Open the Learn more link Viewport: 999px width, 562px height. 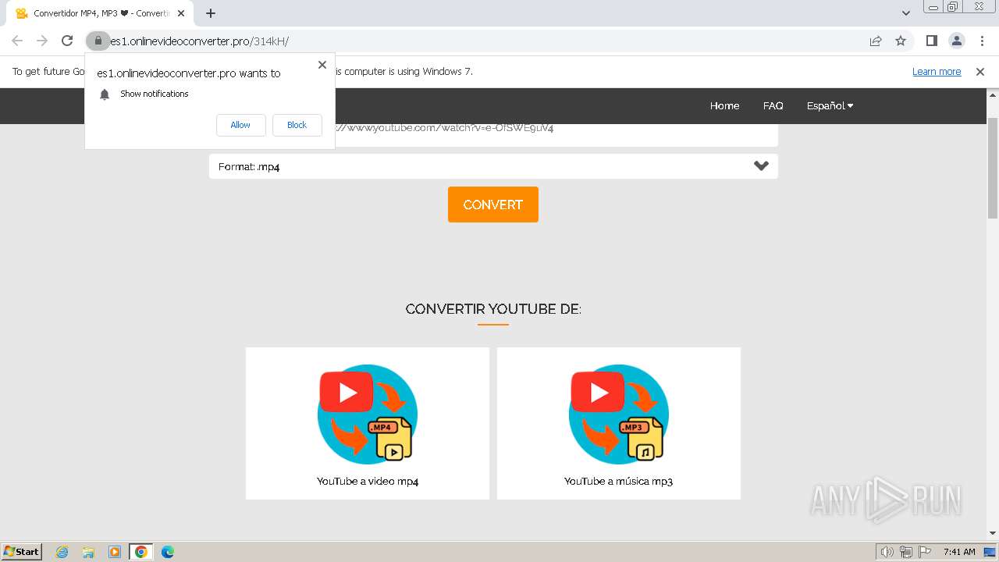tap(937, 71)
